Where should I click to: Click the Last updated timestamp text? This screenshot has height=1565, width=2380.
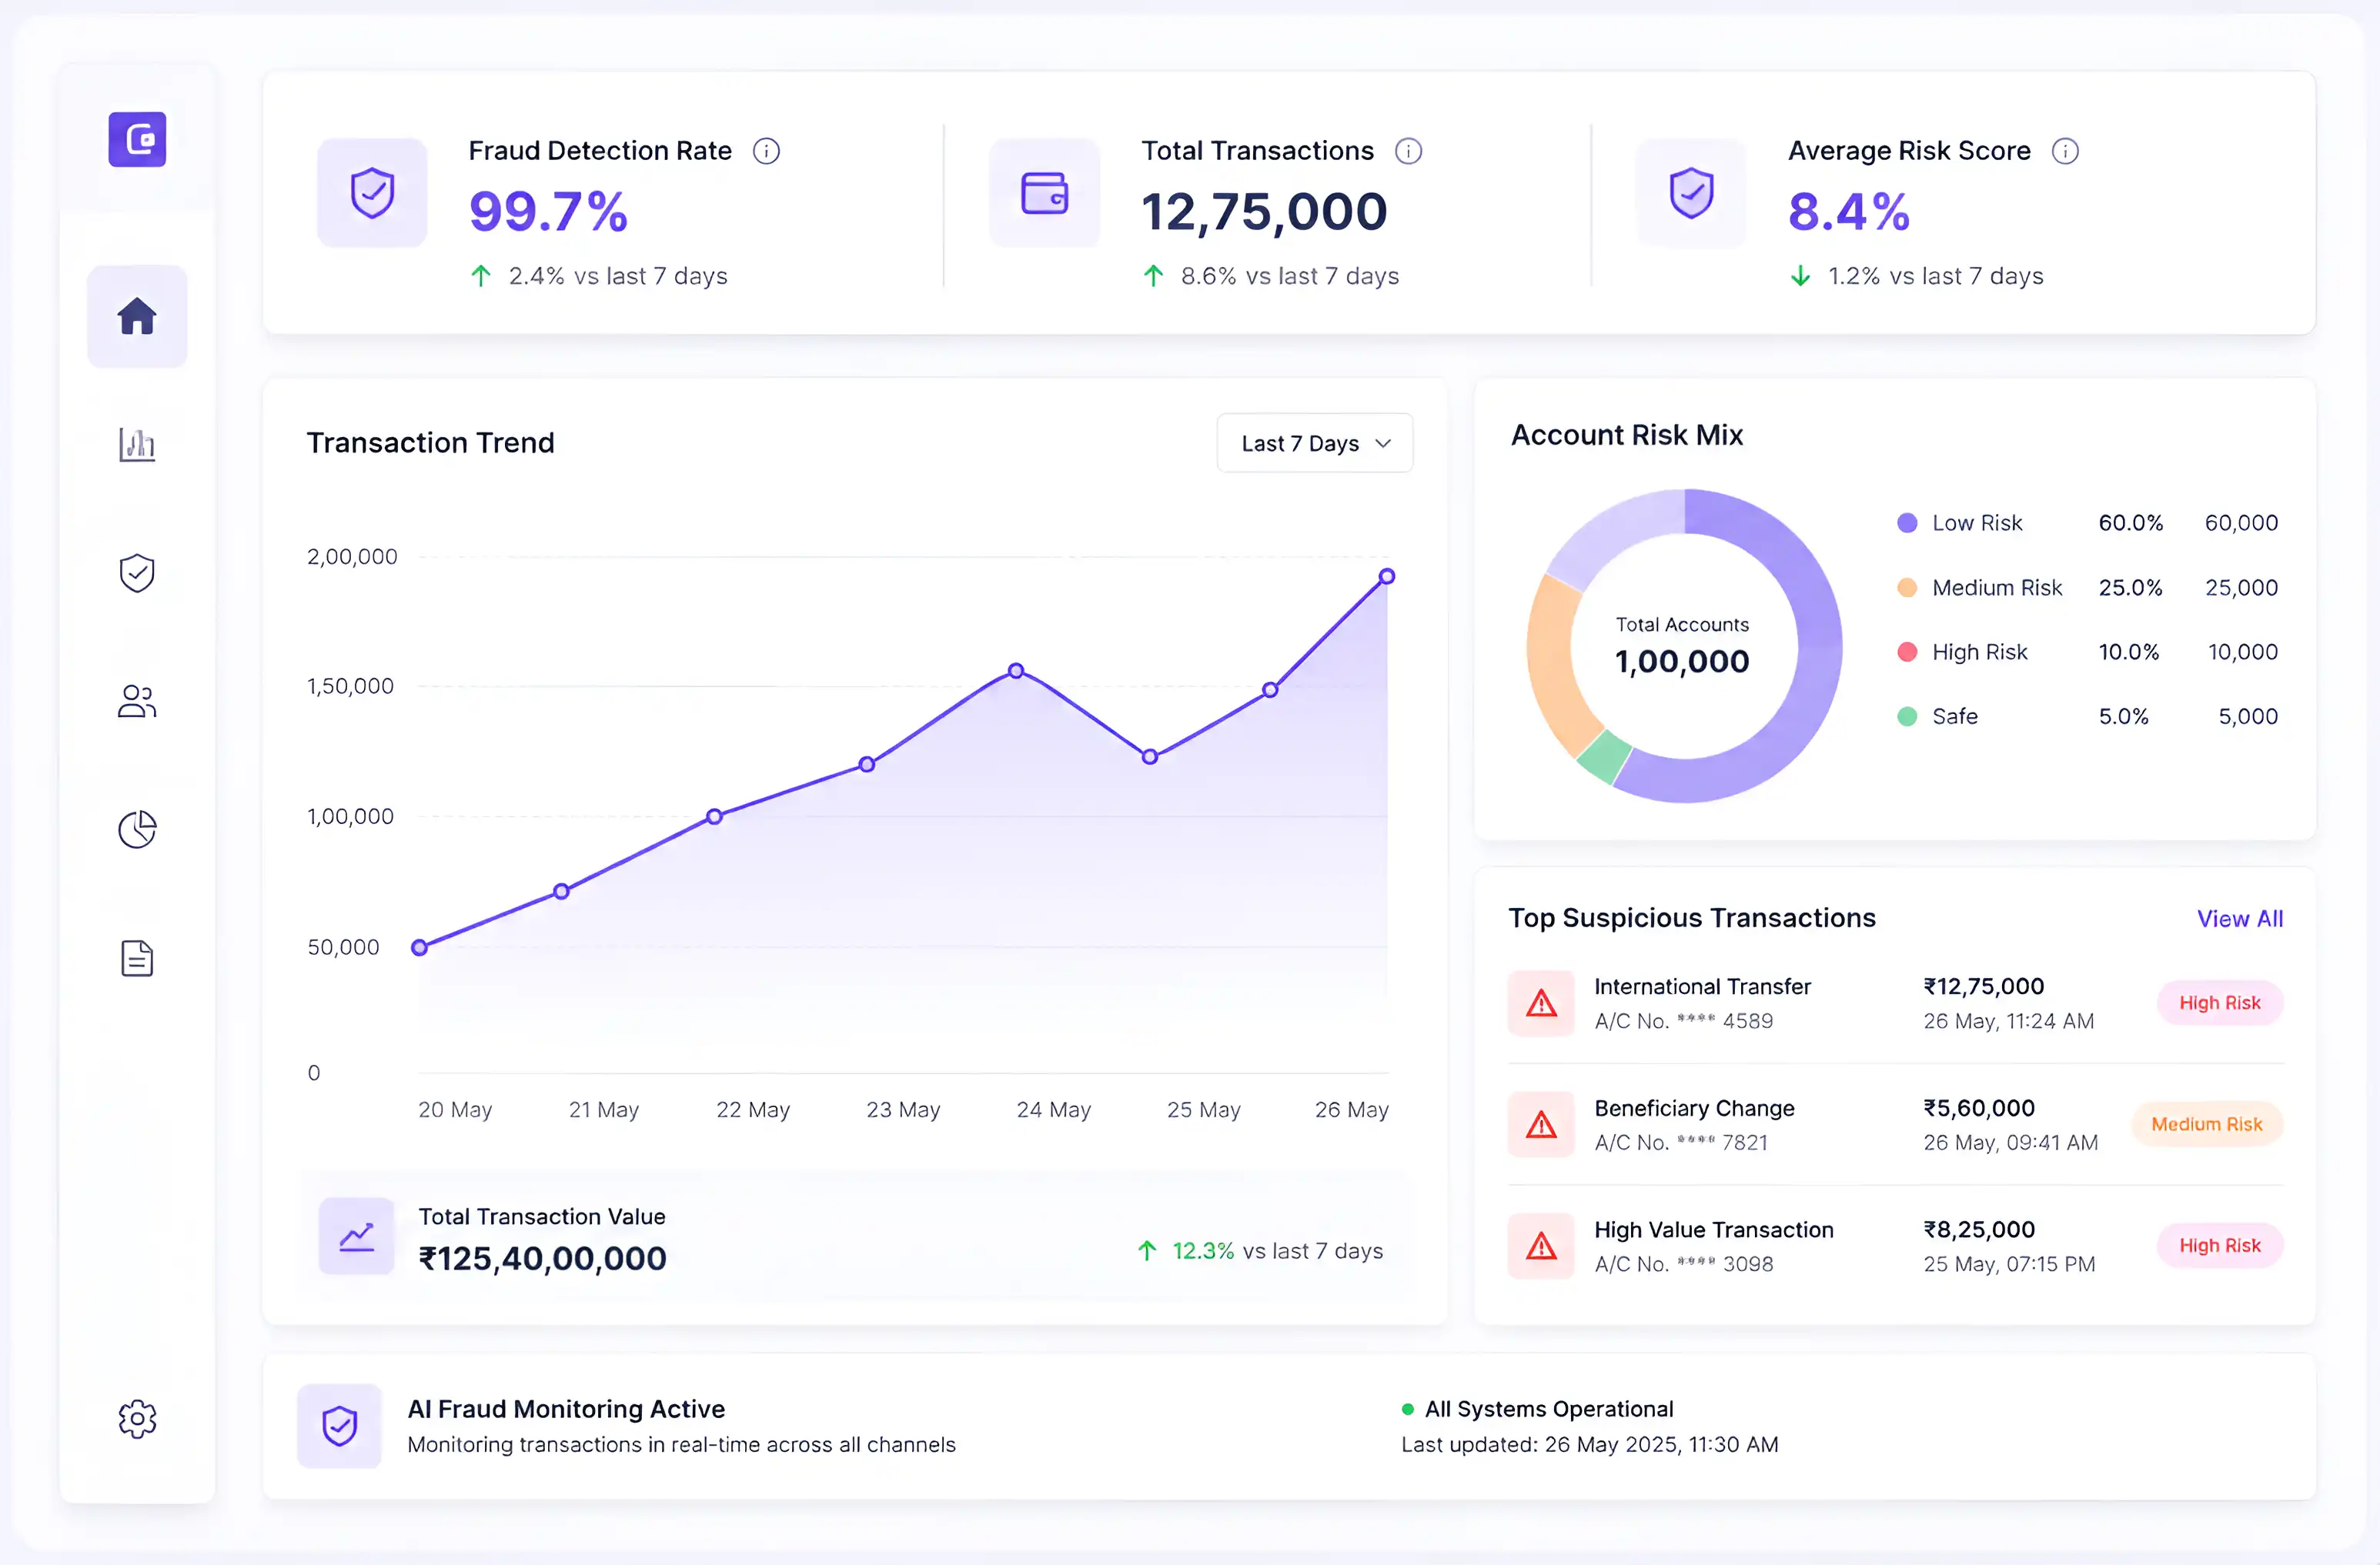pos(1589,1445)
